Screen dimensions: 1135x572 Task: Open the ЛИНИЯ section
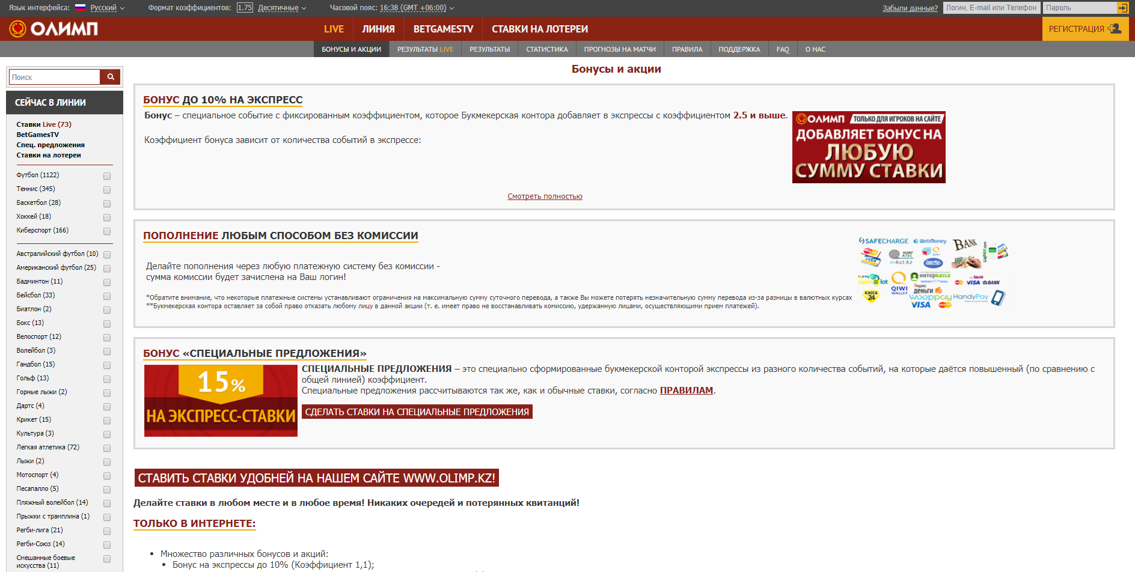pos(378,29)
